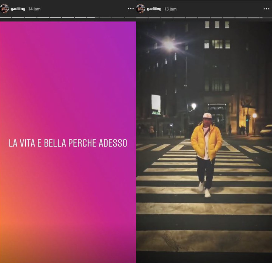Tap the bright street lamp at top of photo
272x263 pixels.
169,44
